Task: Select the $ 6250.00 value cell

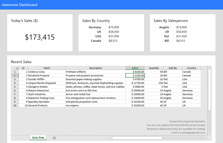Action: coord(135,72)
